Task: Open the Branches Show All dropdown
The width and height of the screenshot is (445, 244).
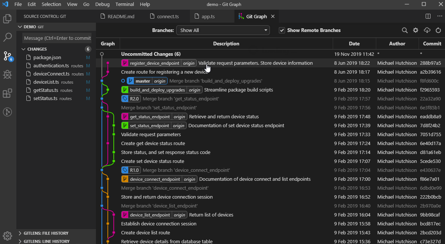Action: pos(223,30)
